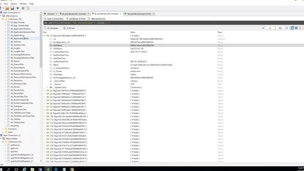Collapse the AlteryxService Collections folder
Screen dimensions: 304x171
pos(3,19)
